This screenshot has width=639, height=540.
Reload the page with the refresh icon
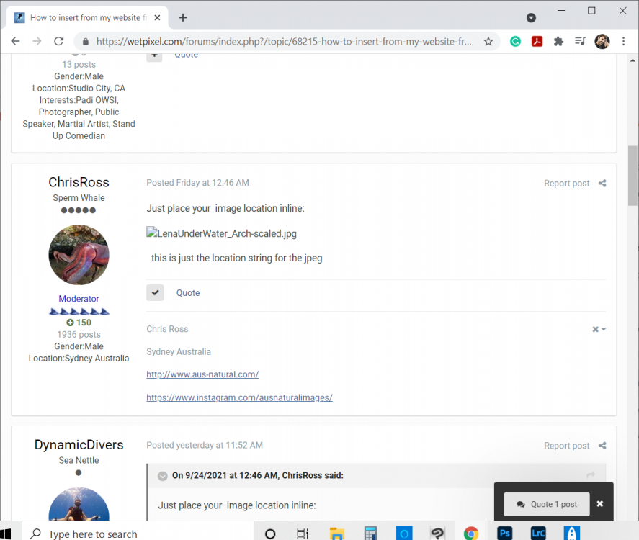tap(58, 41)
